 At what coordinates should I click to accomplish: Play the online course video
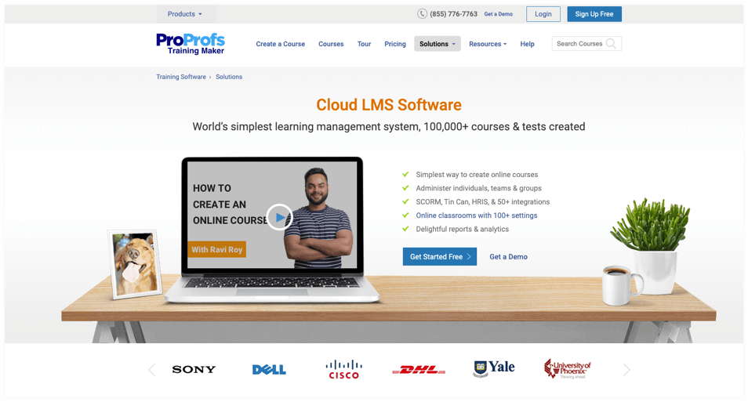point(279,217)
